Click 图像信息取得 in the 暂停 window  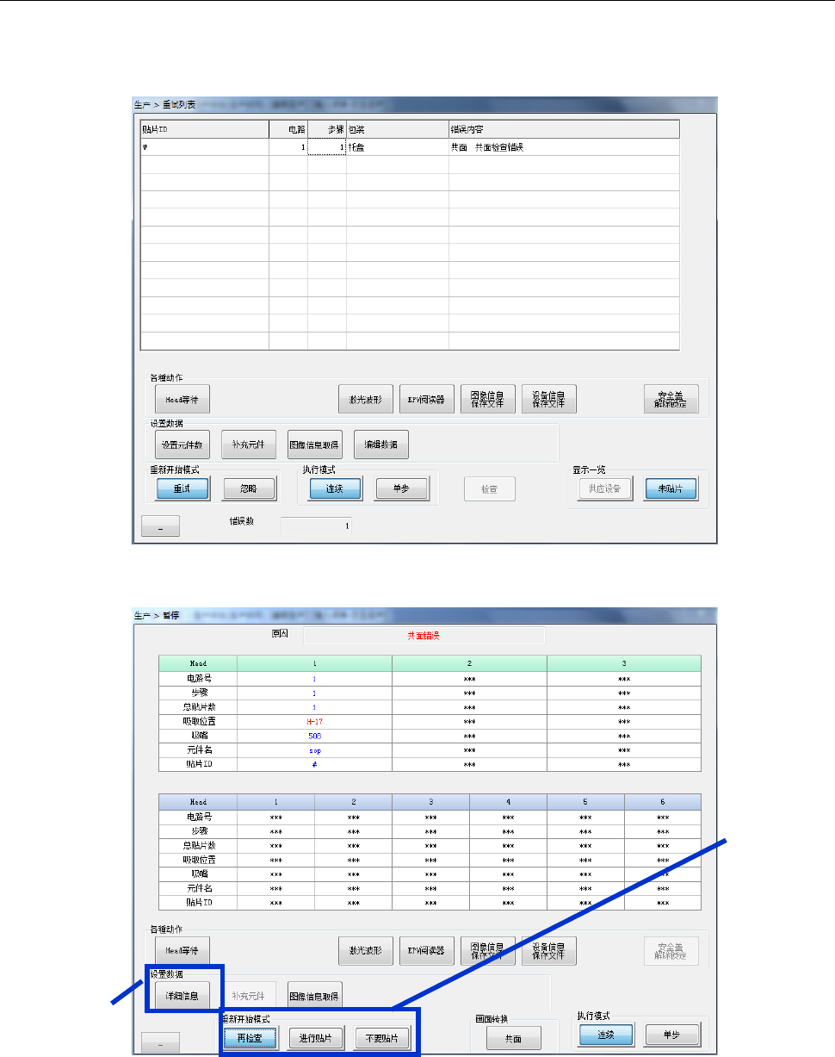[x=314, y=995]
